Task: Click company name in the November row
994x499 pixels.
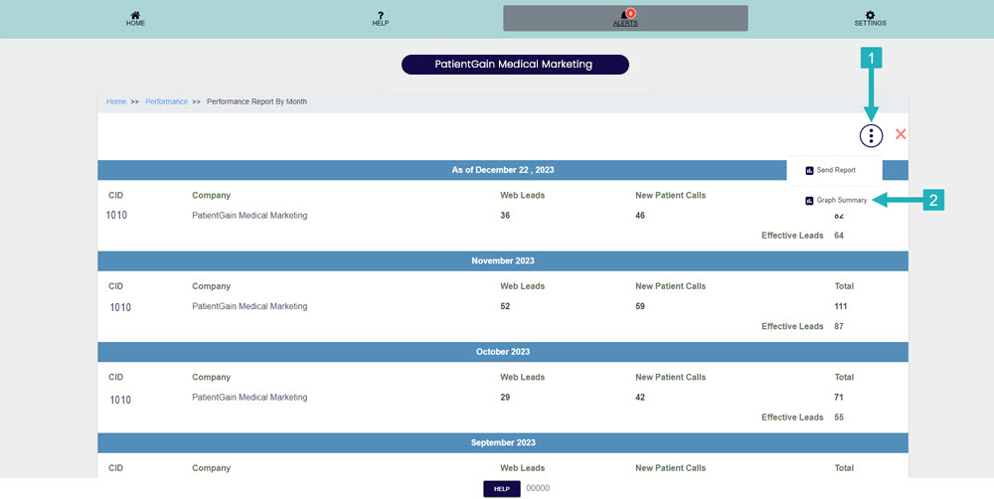Action: click(249, 306)
